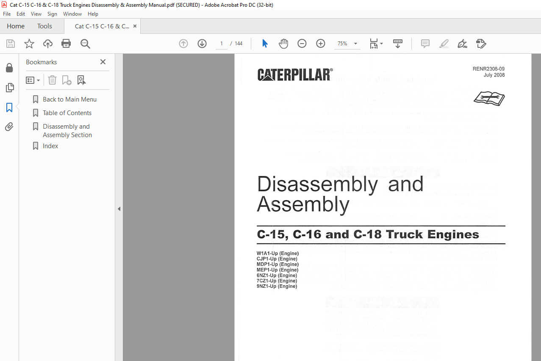The image size is (541, 361).
Task: Click the request signature stamp icon
Action: tap(481, 44)
